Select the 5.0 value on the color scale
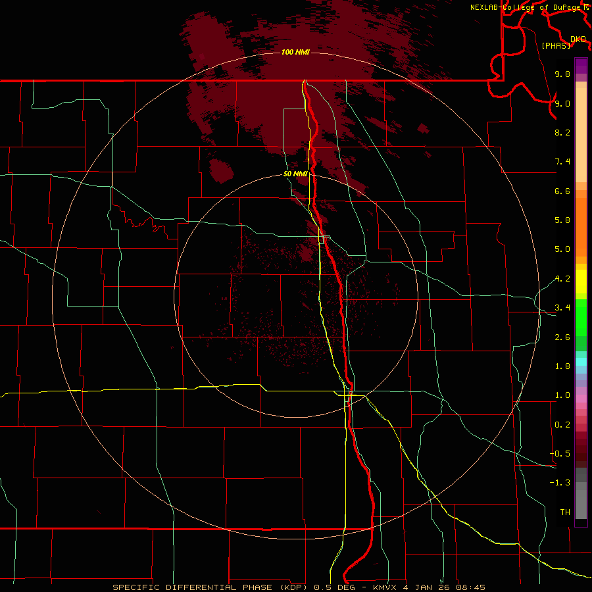The width and height of the screenshot is (592, 592). [562, 249]
